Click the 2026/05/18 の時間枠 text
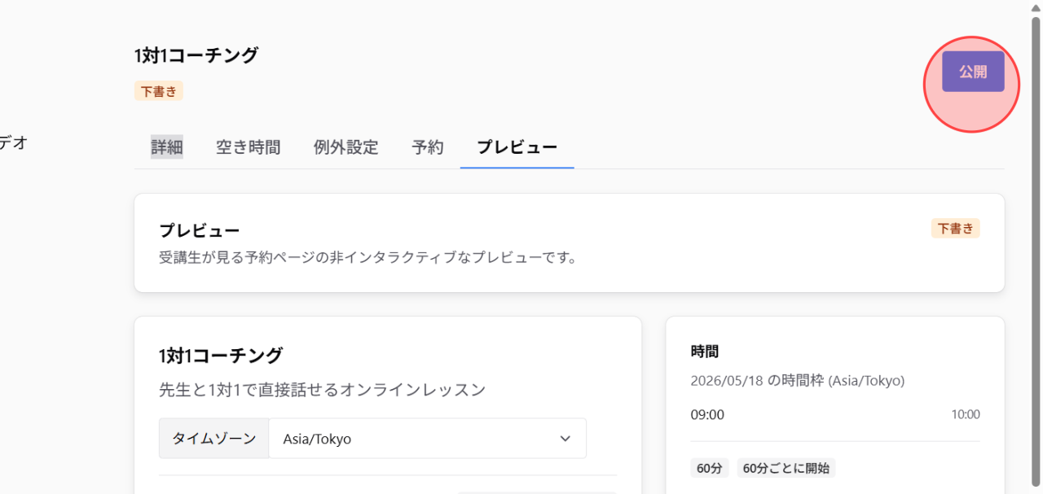This screenshot has width=1043, height=494. [797, 380]
